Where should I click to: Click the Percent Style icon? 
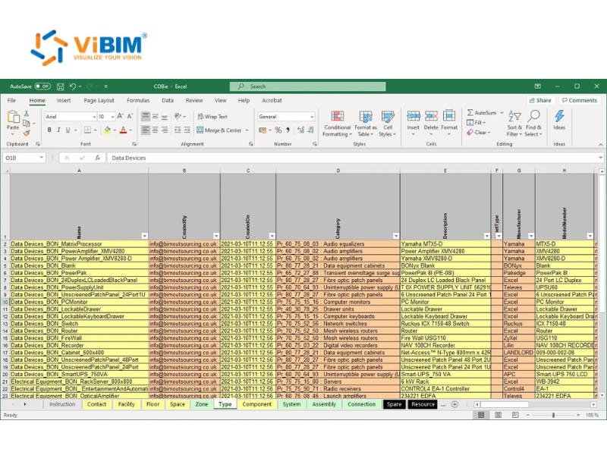[x=278, y=130]
